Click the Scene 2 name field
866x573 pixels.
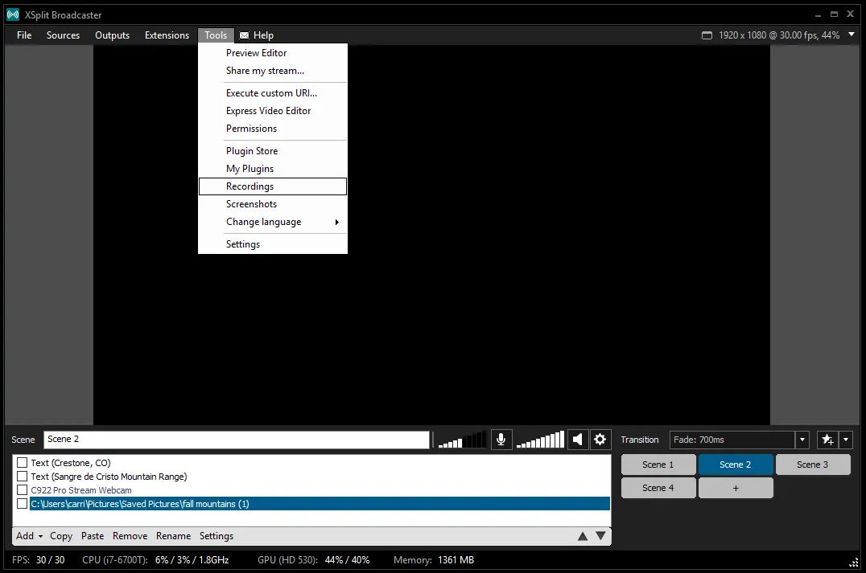pyautogui.click(x=237, y=440)
